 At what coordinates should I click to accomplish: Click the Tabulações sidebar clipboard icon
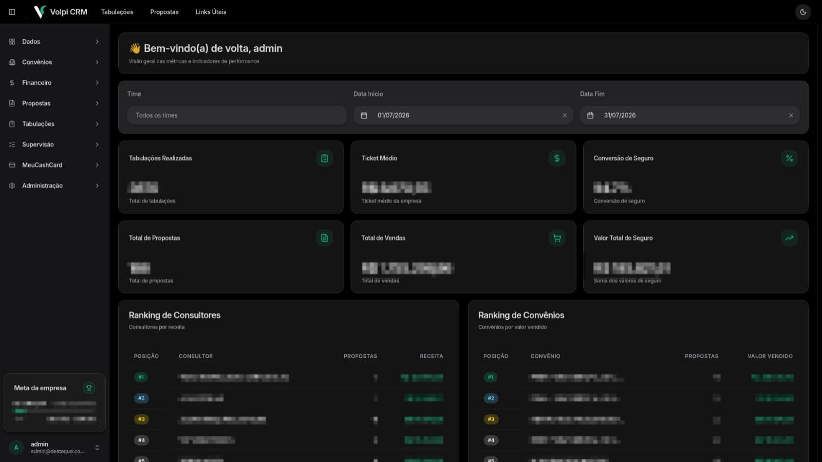[12, 124]
